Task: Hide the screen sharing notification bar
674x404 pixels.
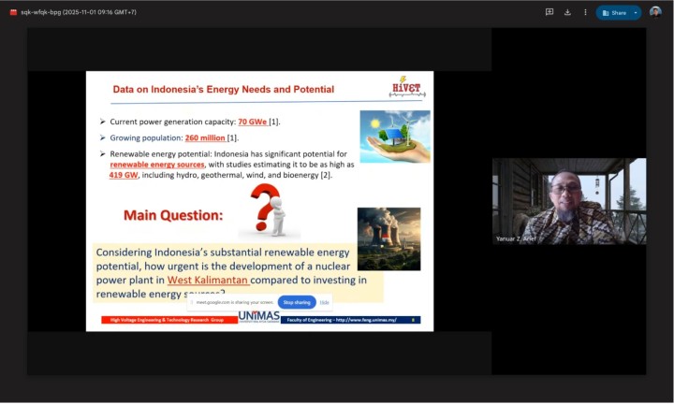Action: [x=324, y=302]
